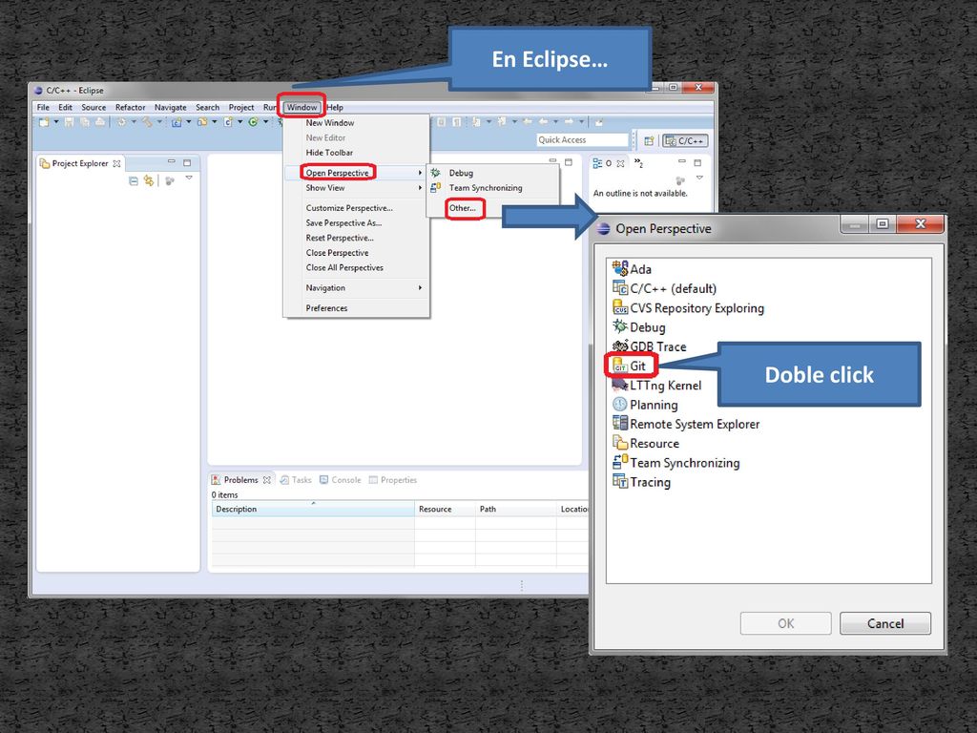Click the Debug bug icon in Open Perspective submenu
The width and height of the screenshot is (977, 733).
pyautogui.click(x=435, y=173)
